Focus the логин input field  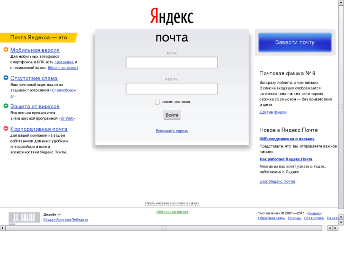pos(172,62)
